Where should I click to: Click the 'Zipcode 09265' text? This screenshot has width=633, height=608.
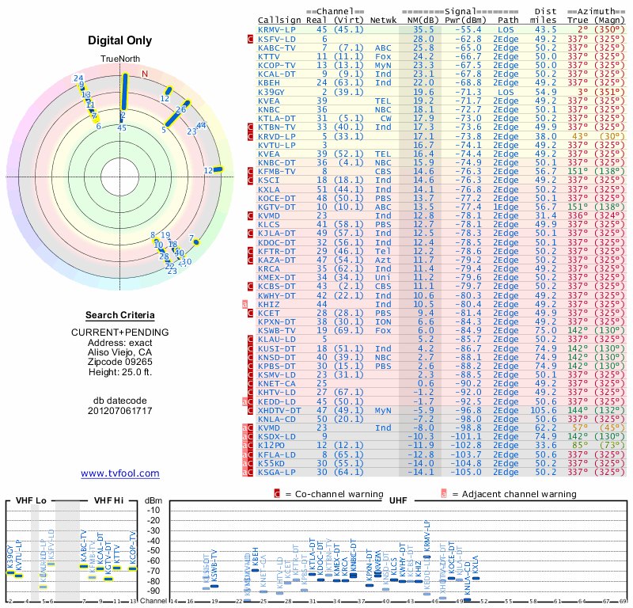coord(120,362)
